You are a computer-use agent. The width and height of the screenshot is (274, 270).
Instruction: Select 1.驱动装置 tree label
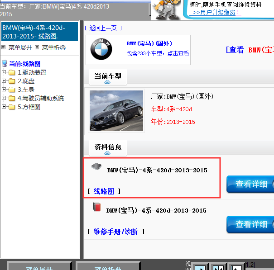pos(32,72)
